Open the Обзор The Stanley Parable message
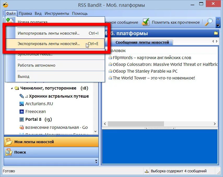Screen dimensions: 223x177 145,71
